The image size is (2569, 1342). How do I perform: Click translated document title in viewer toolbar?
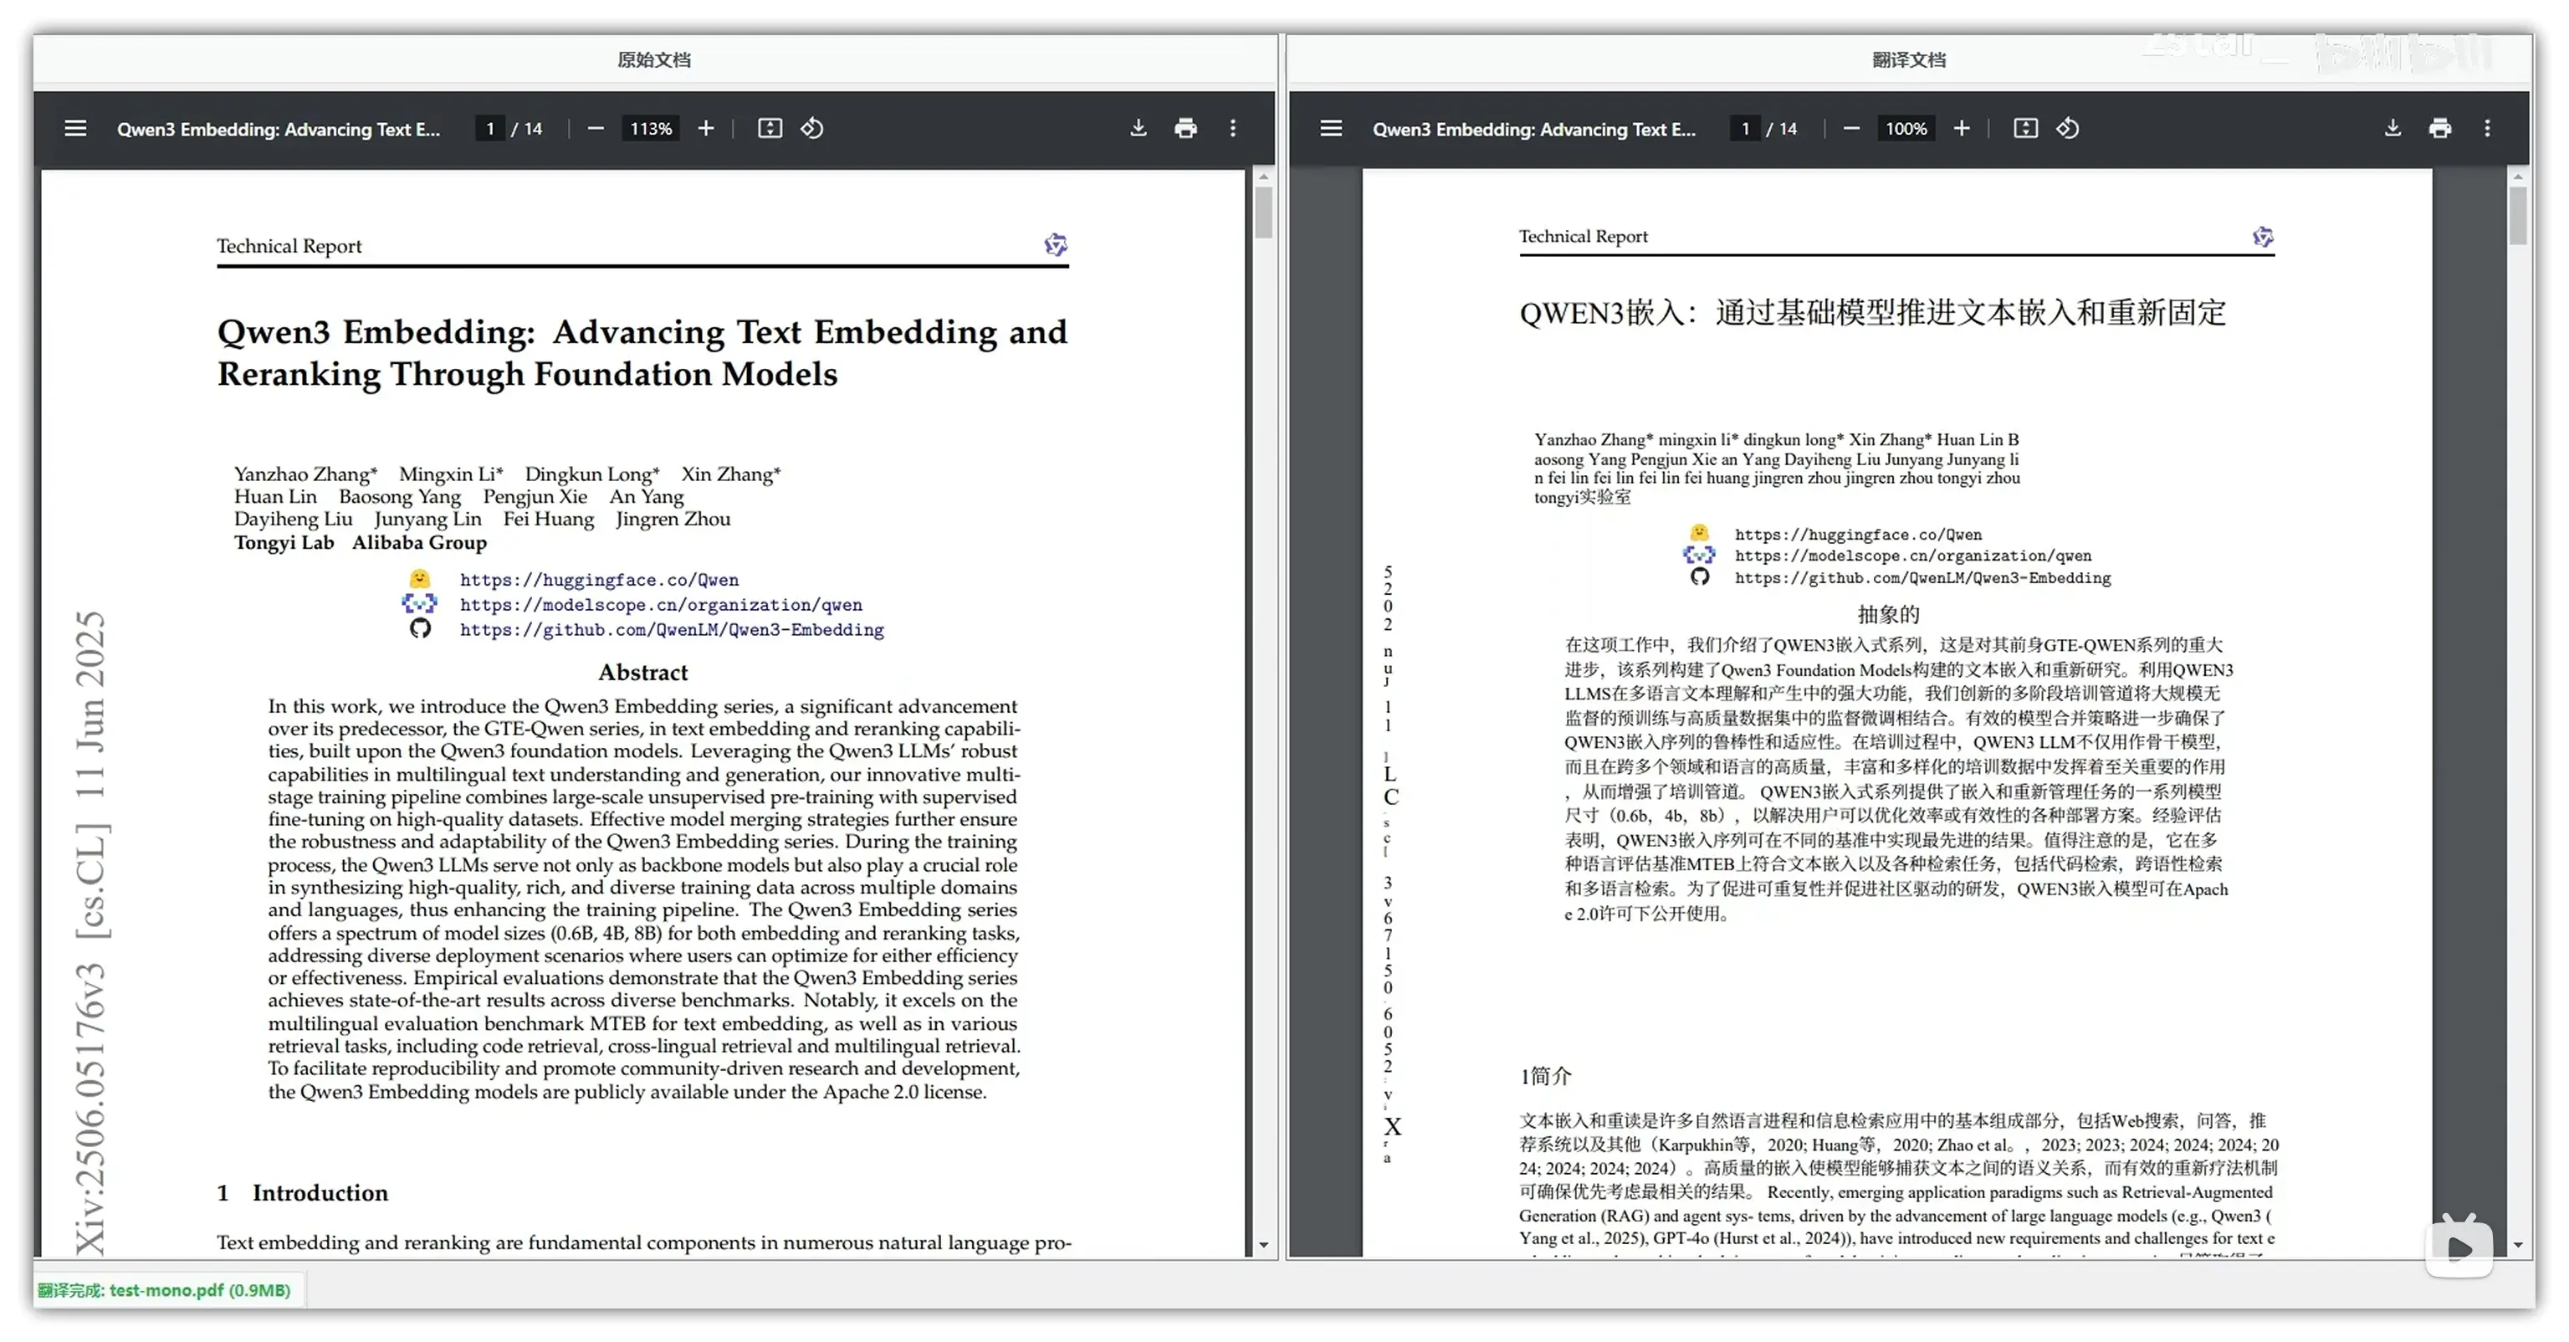coord(1534,129)
